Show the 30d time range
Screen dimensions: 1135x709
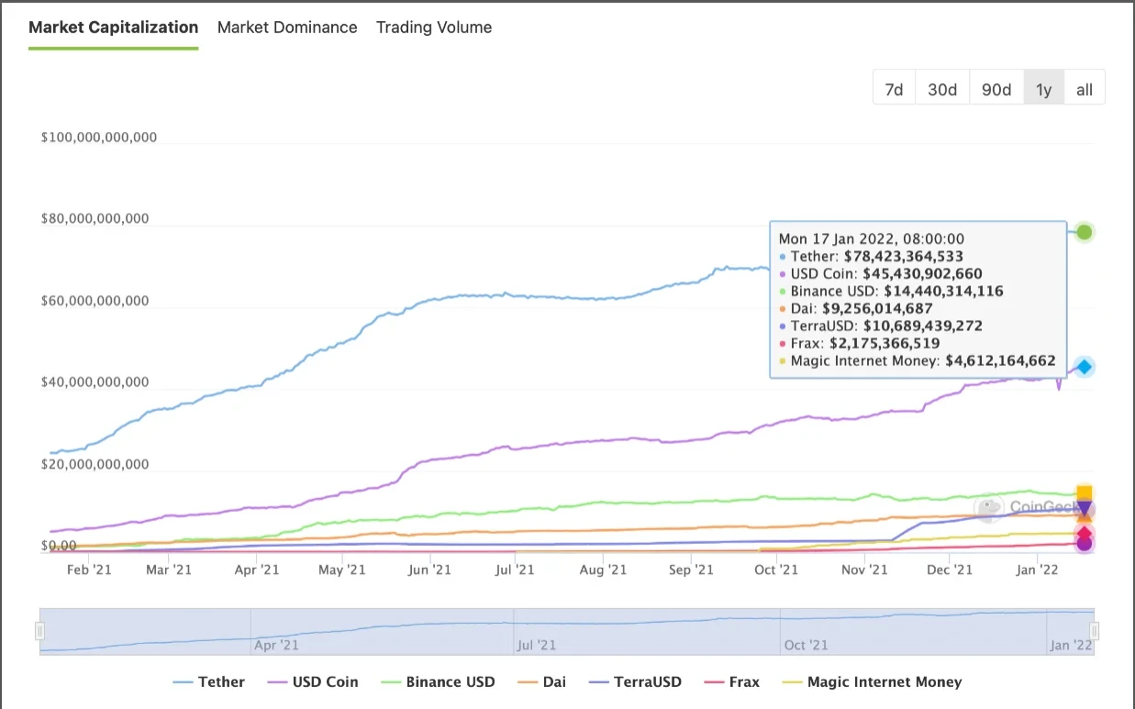click(x=942, y=89)
